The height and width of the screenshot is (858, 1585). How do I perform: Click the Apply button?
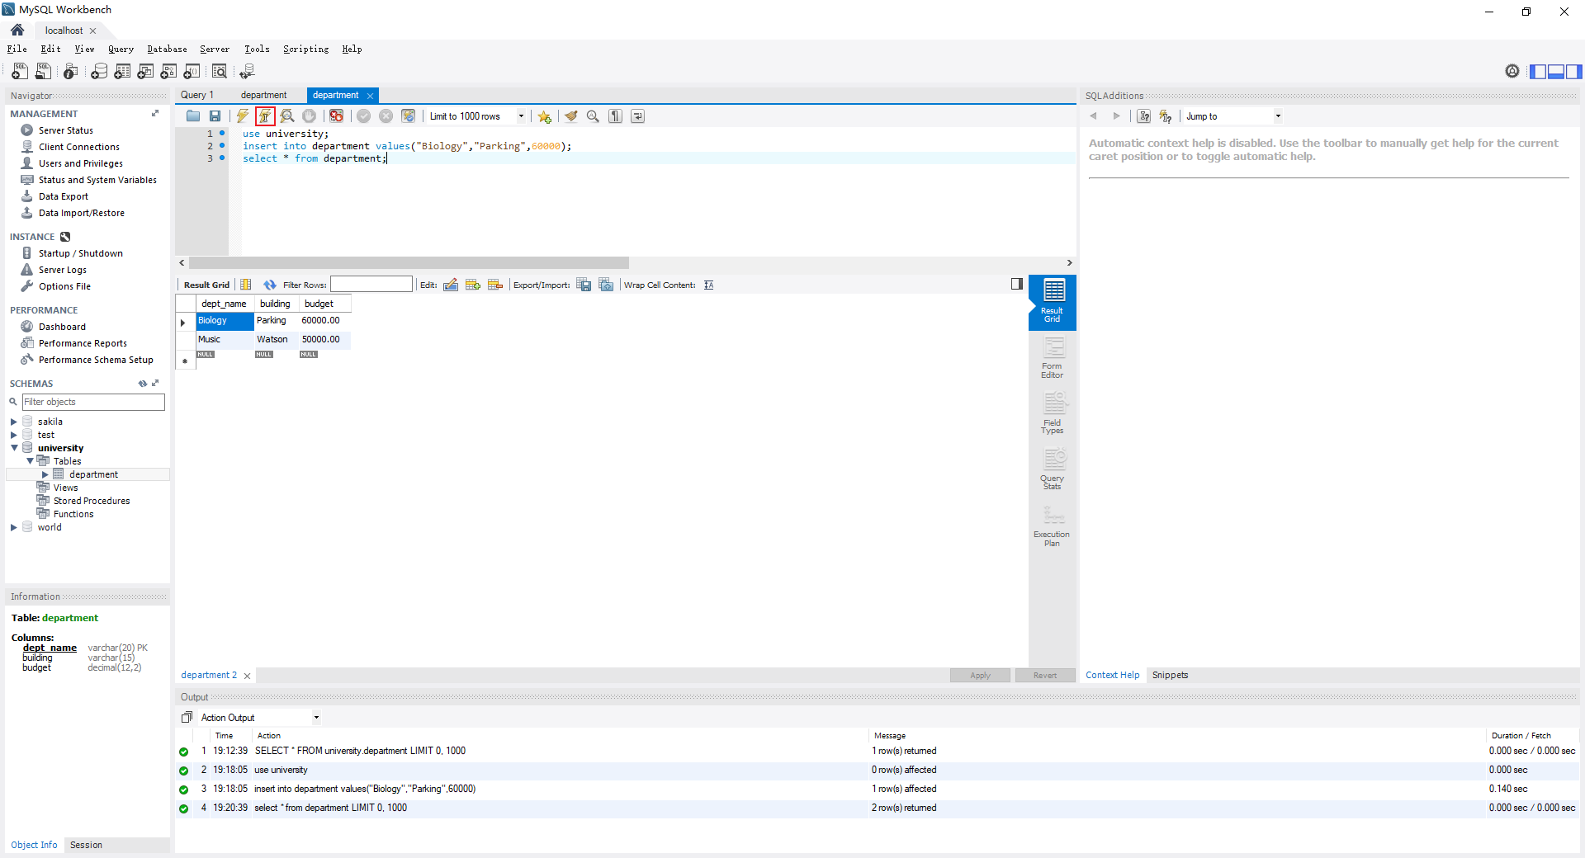[980, 675]
